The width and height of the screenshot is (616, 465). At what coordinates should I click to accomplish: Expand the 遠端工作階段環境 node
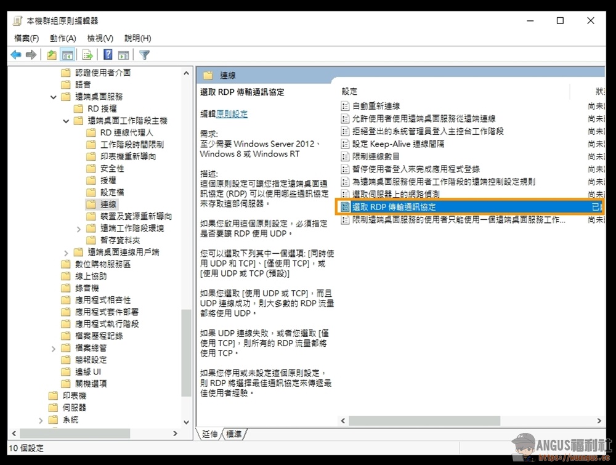tap(79, 229)
